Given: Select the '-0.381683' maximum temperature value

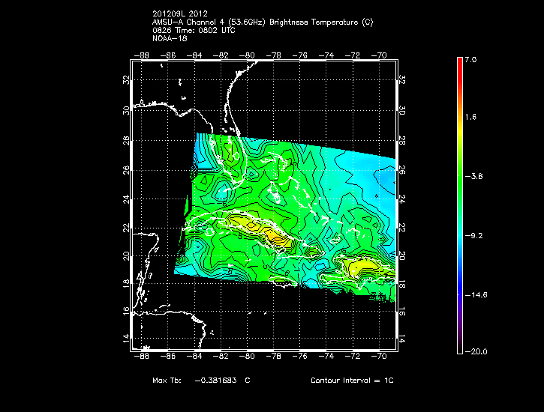Looking at the screenshot, I should click(x=215, y=380).
